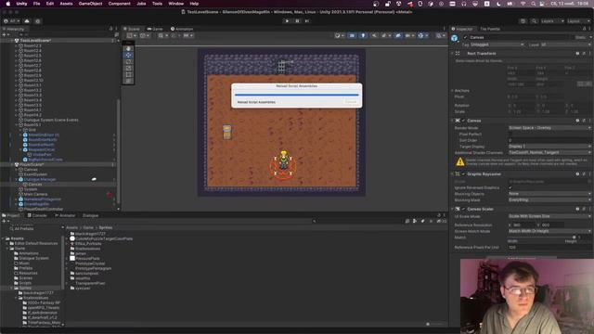Open the Scene draw mode dropdown

point(339,35)
